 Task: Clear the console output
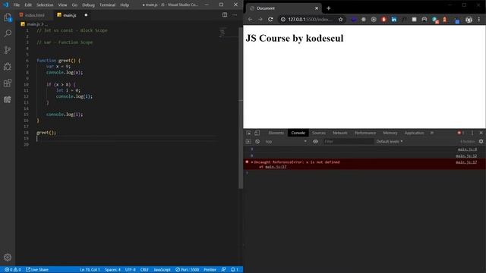[257, 142]
